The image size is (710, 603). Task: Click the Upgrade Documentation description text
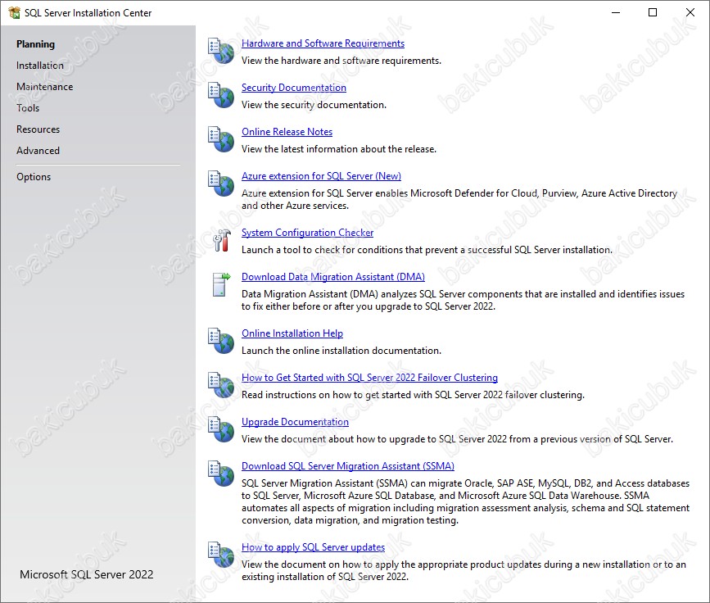(457, 439)
